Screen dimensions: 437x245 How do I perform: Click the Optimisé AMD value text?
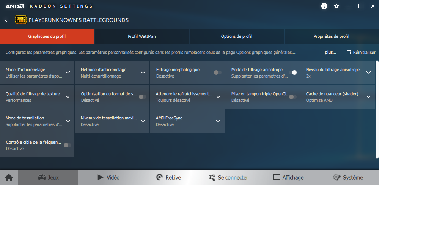(319, 100)
